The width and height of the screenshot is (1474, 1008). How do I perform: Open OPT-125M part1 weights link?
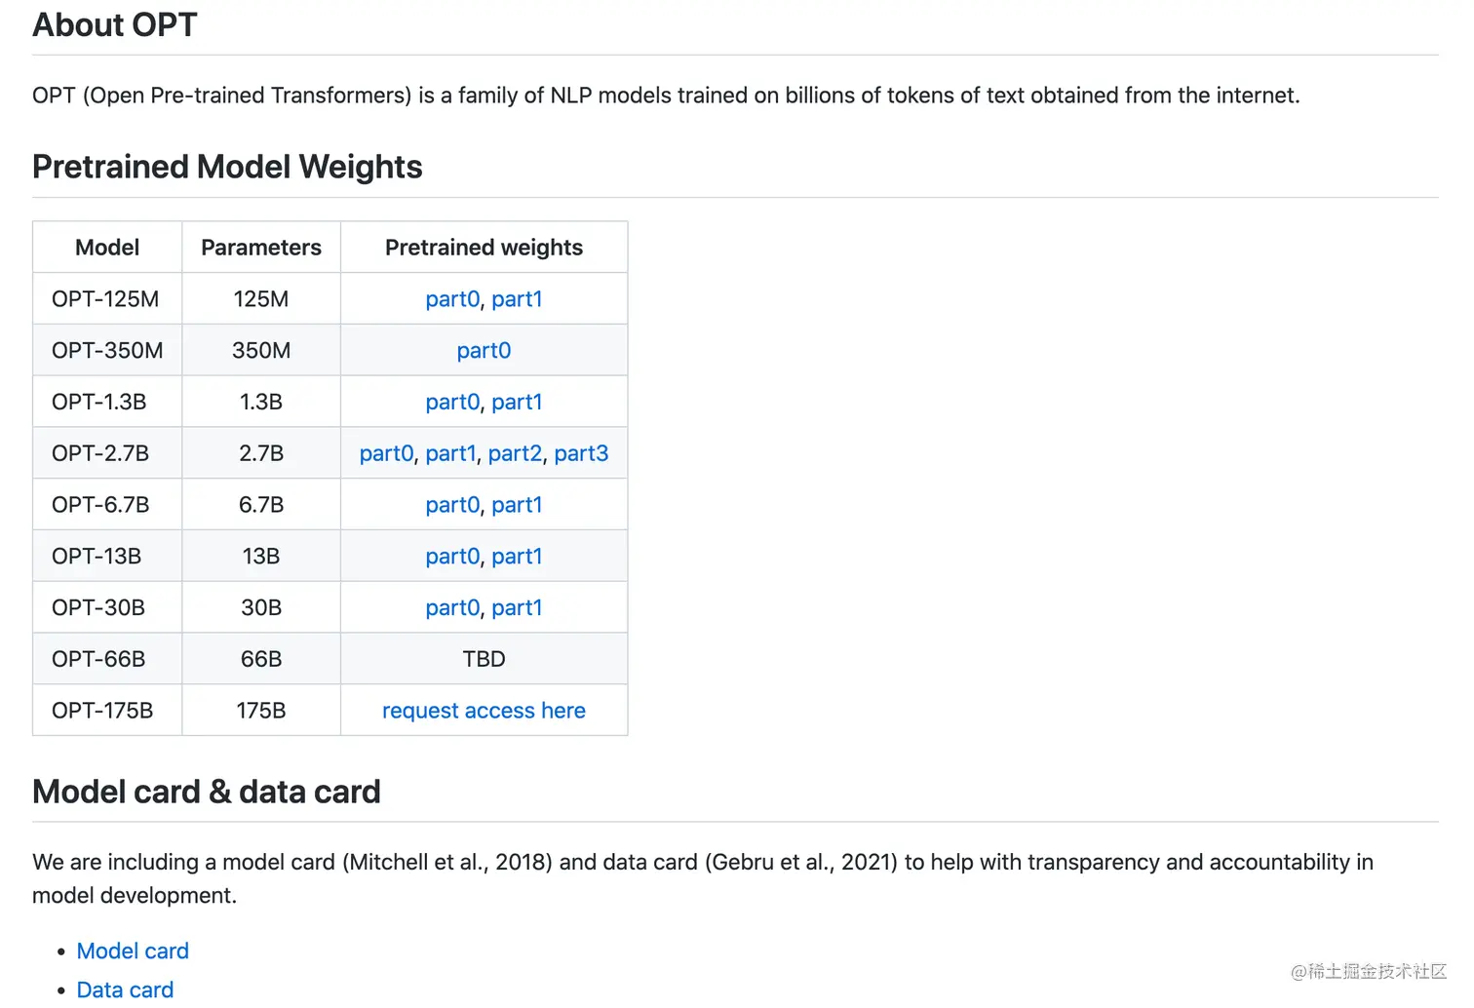pyautogui.click(x=517, y=299)
